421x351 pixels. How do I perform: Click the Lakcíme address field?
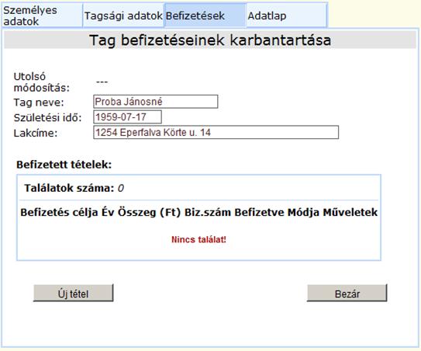(x=216, y=132)
